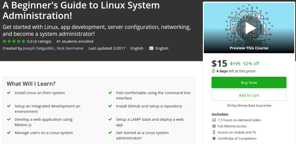Click the Access on mobile and TV text
The width and height of the screenshot is (296, 144).
click(x=237, y=132)
